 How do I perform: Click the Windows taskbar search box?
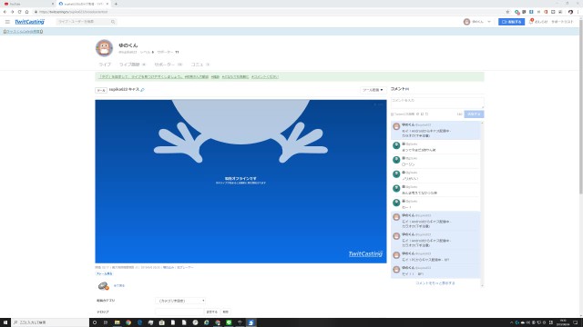click(x=50, y=322)
